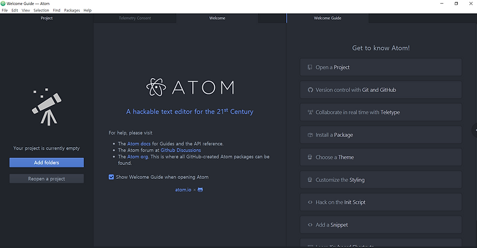
Task: Click the package icon beside Install a Package
Action: click(x=310, y=134)
